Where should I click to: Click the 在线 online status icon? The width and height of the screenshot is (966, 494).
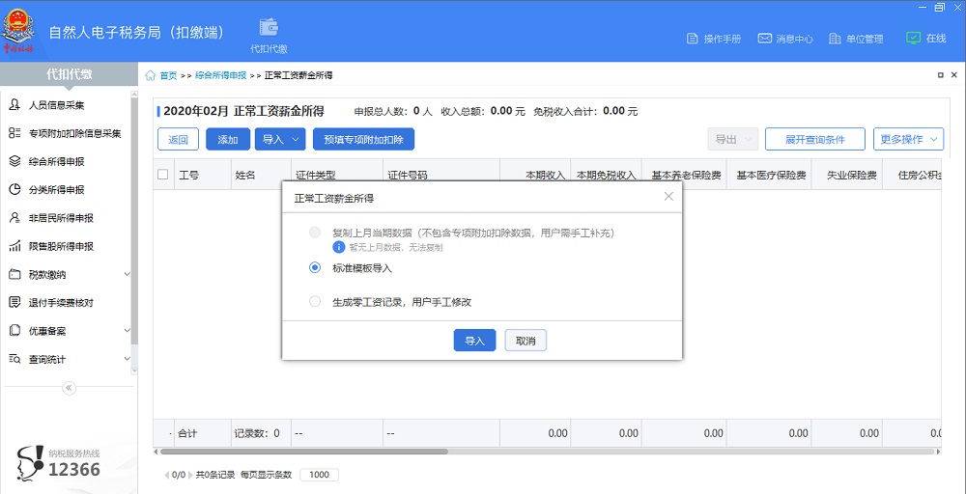(x=913, y=39)
